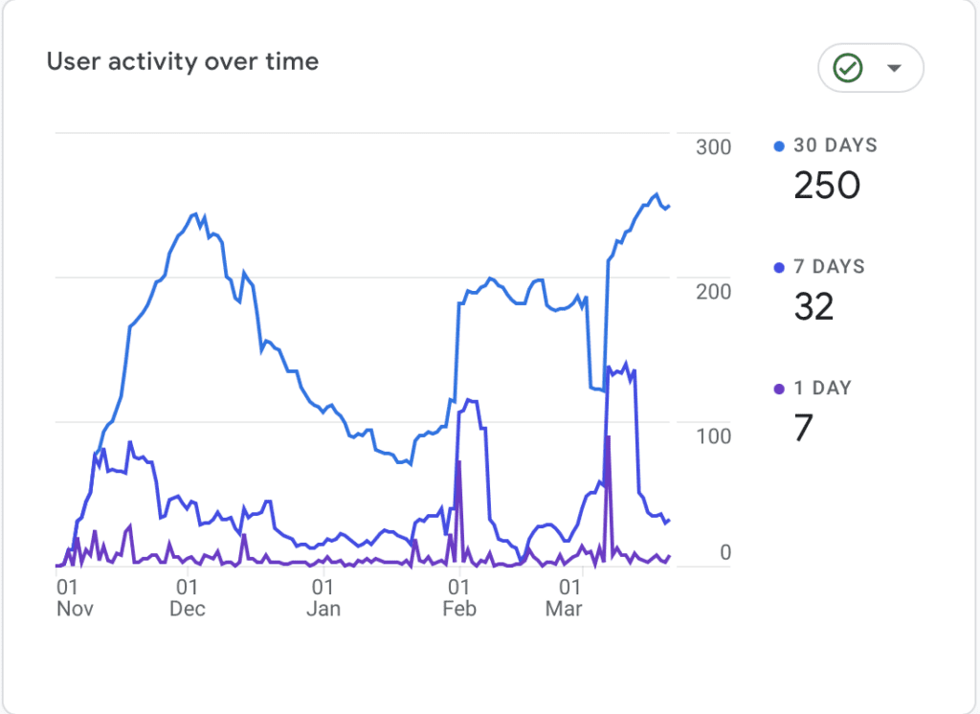Viewport: 980px width, 714px height.
Task: Click the purple 1 DAY legend dot
Action: (x=777, y=388)
